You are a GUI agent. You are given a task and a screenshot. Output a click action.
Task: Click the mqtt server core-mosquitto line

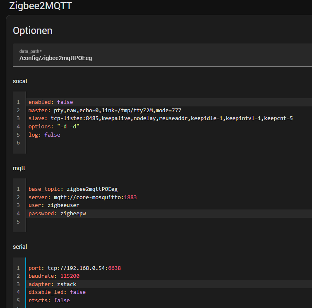[82, 197]
